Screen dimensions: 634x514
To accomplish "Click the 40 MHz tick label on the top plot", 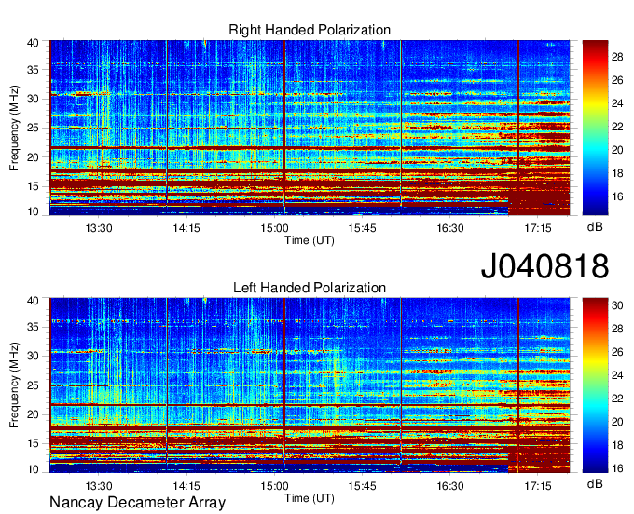I will [x=33, y=43].
